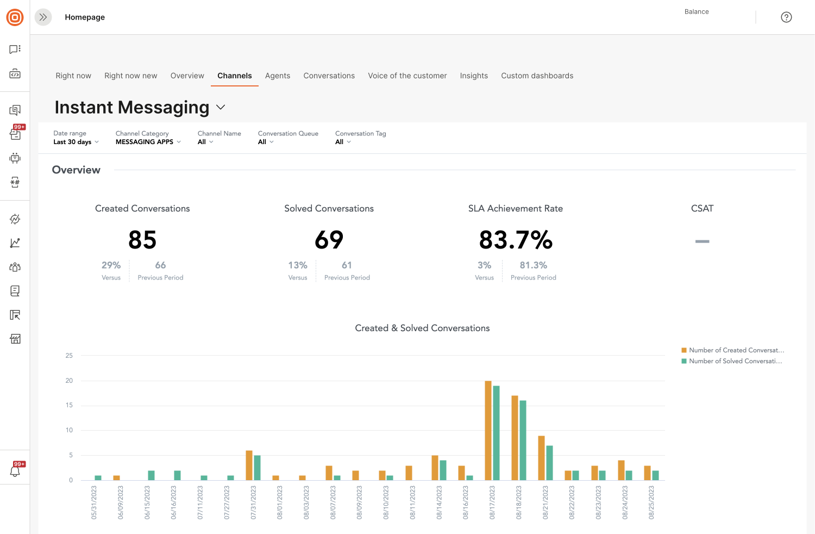This screenshot has width=815, height=534.
Task: Open the inbox icon with 99+ badge
Action: tap(15, 134)
